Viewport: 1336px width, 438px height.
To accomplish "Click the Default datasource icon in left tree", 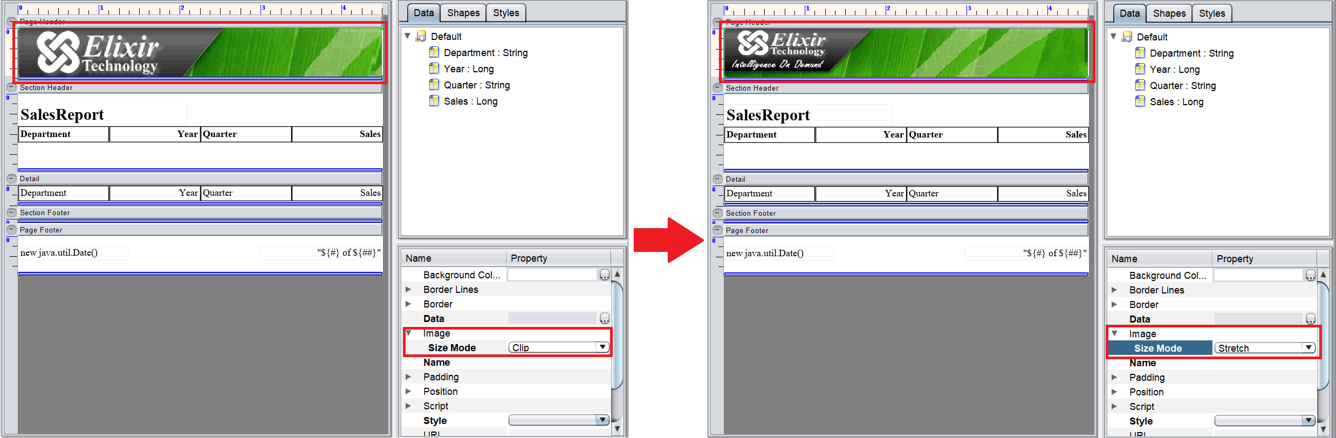I will pos(421,36).
